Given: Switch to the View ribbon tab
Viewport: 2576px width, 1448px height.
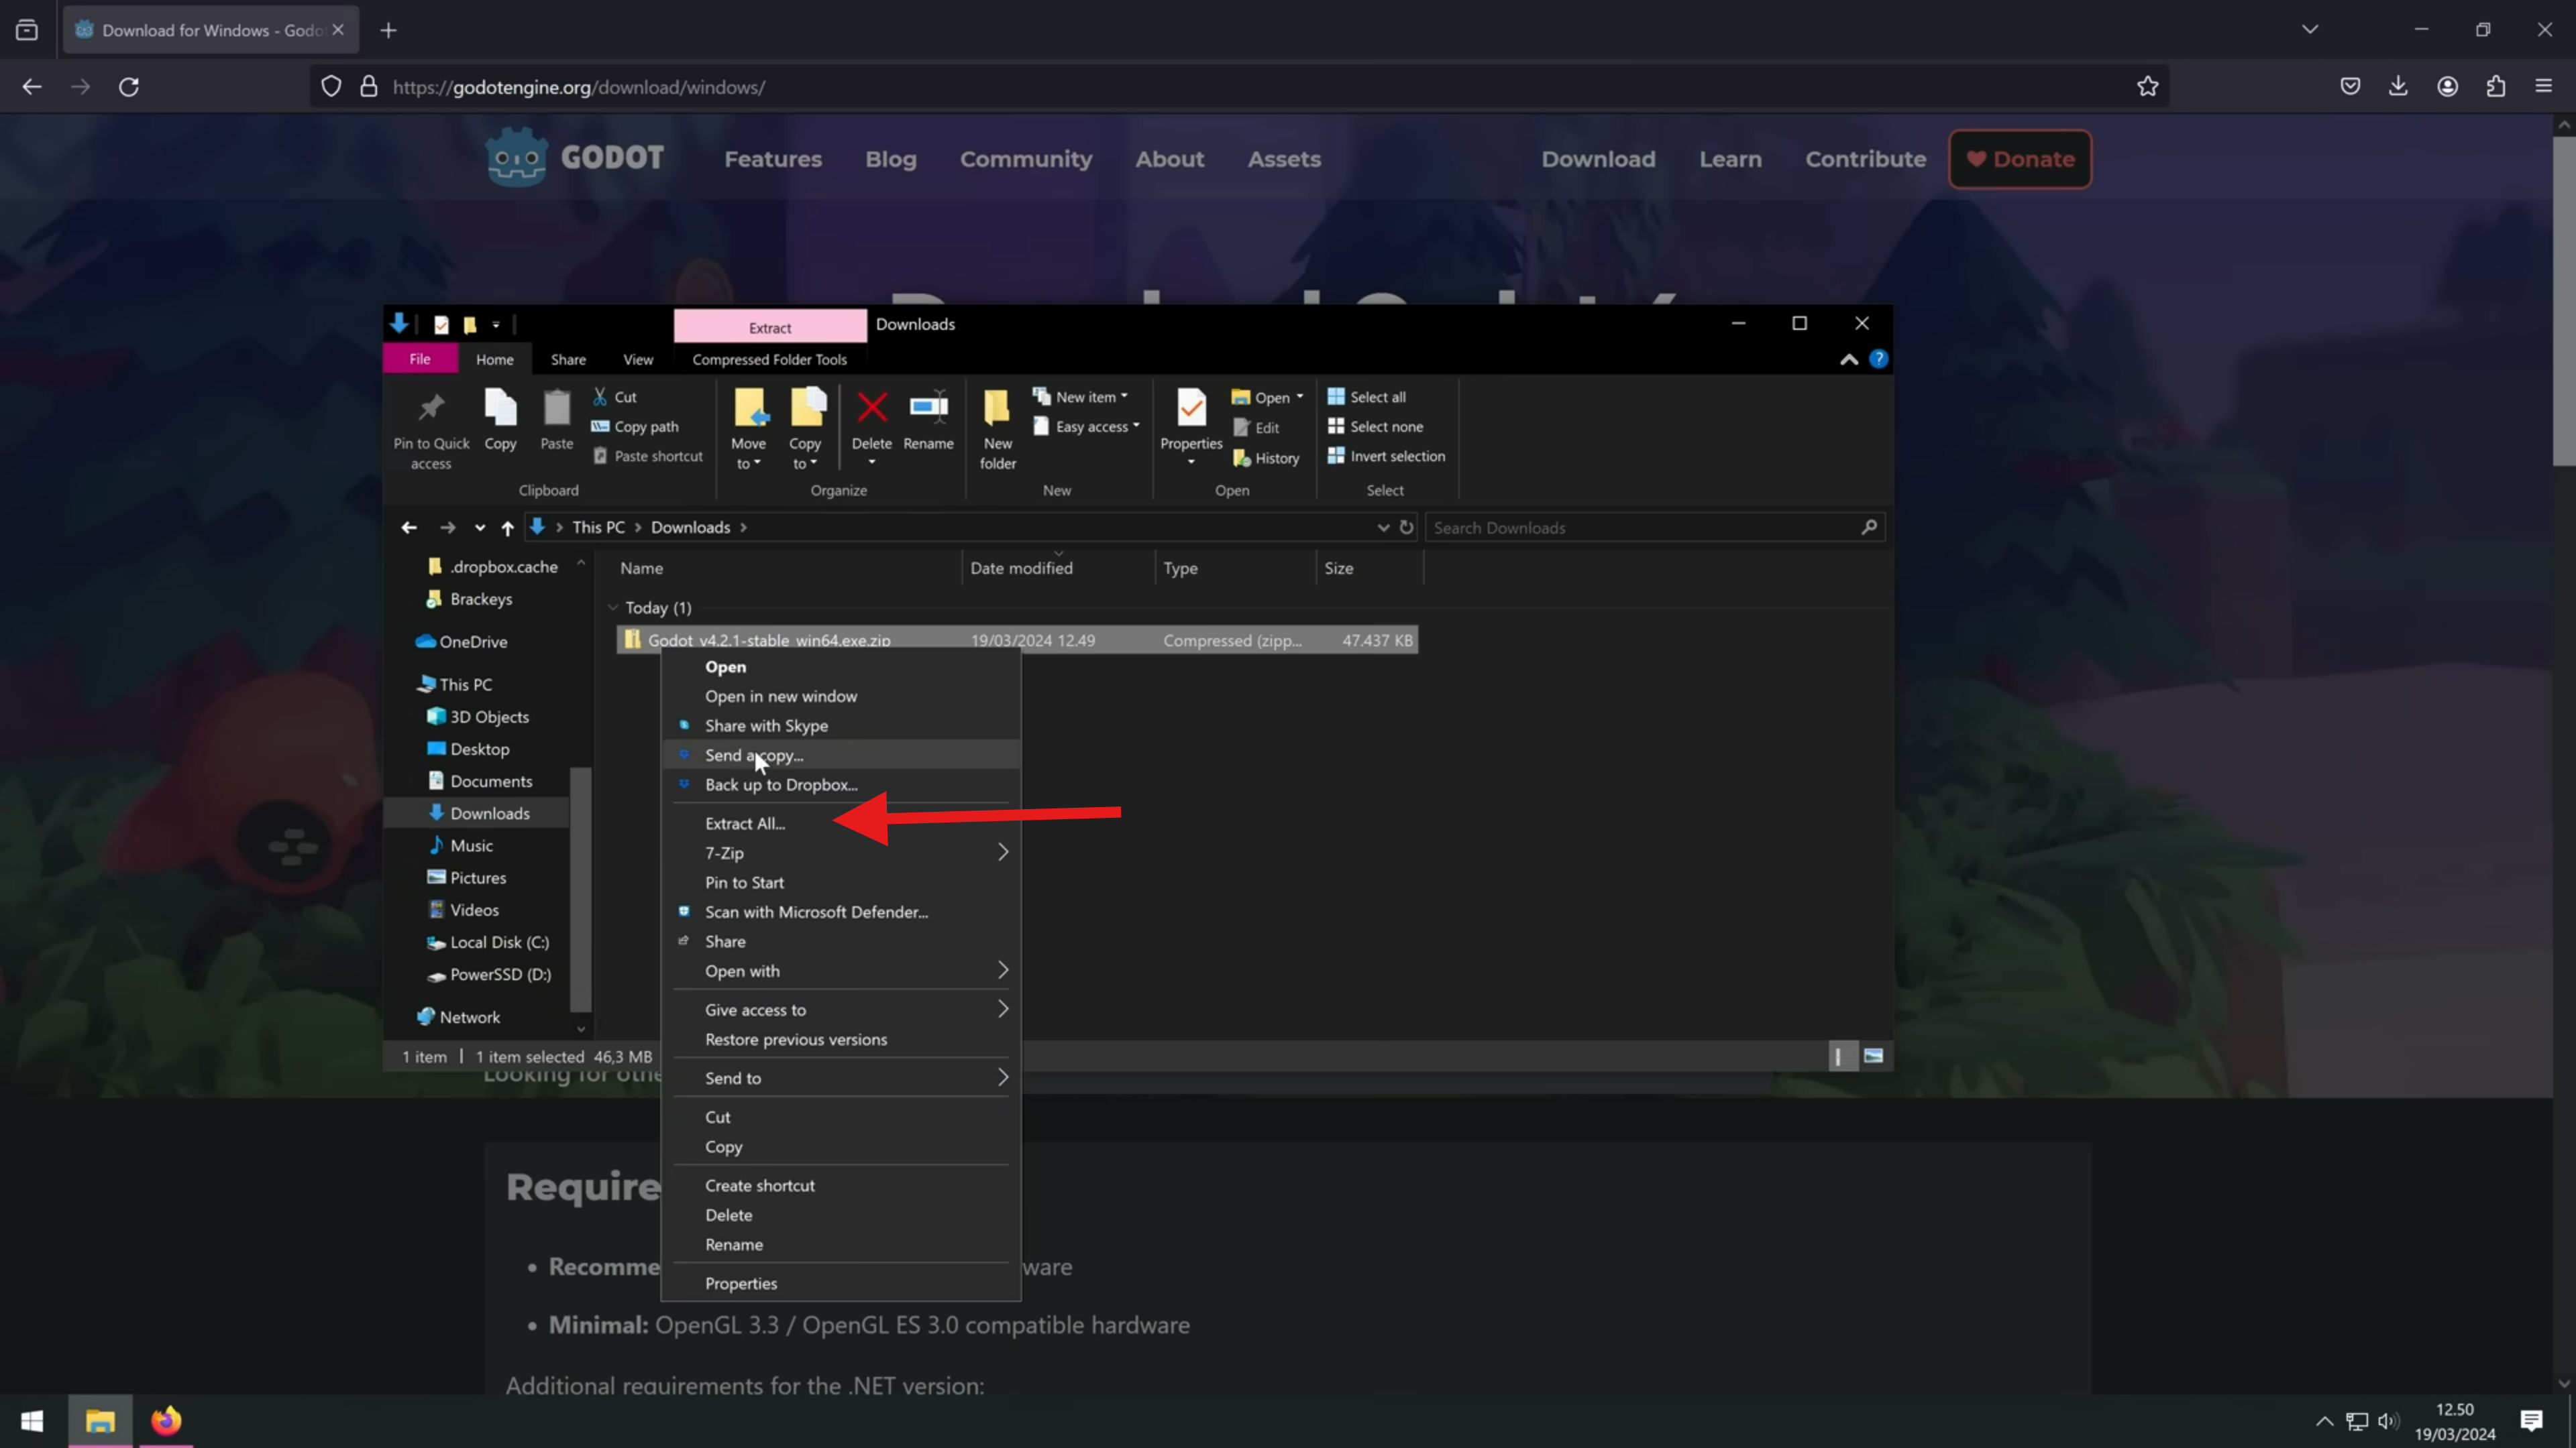Looking at the screenshot, I should coord(638,360).
